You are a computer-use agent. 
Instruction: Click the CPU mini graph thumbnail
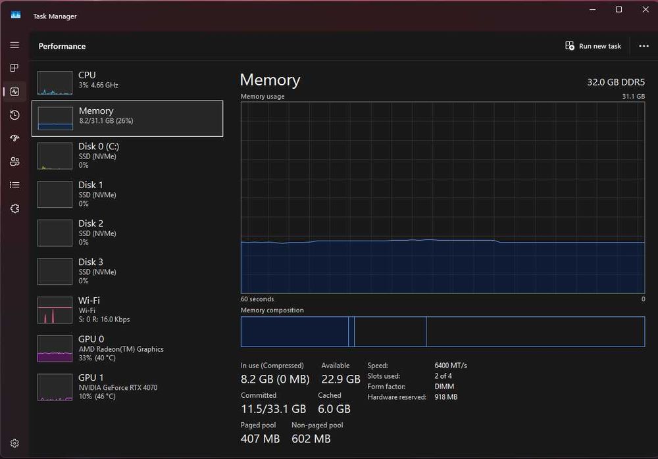(x=55, y=83)
